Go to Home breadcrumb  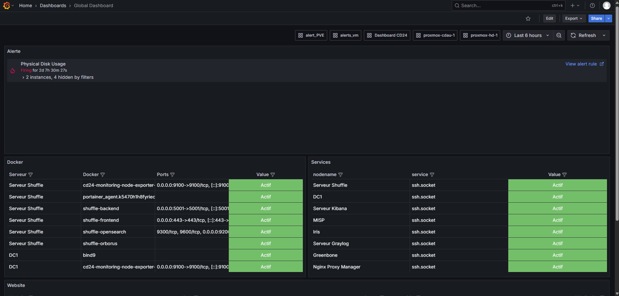(x=26, y=6)
